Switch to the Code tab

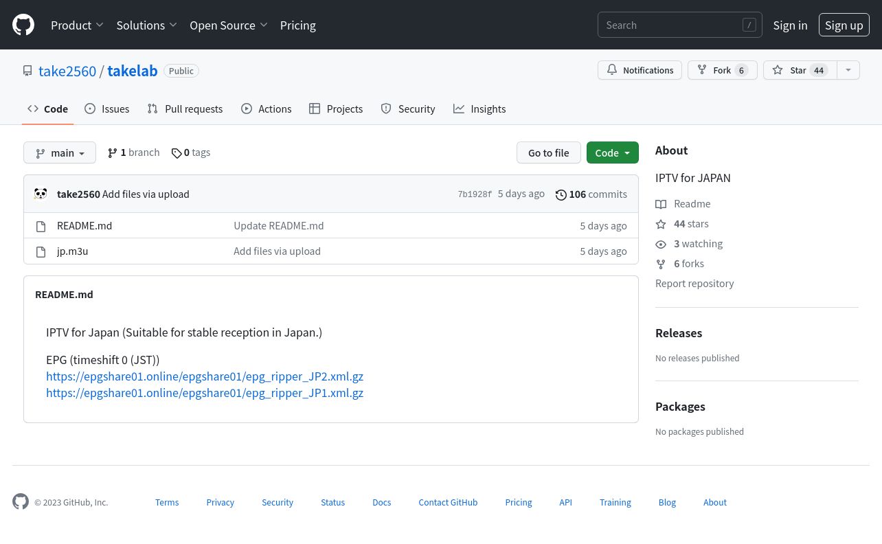point(48,109)
